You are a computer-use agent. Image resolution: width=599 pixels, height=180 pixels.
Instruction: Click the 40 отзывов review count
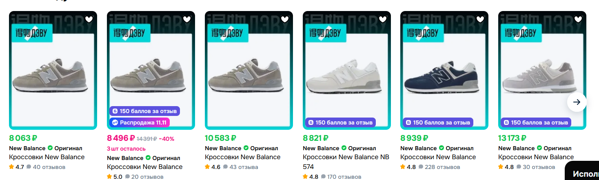[49, 167]
